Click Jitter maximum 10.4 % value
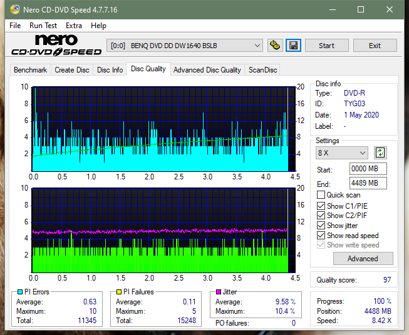This screenshot has height=335, width=409. 286,311
